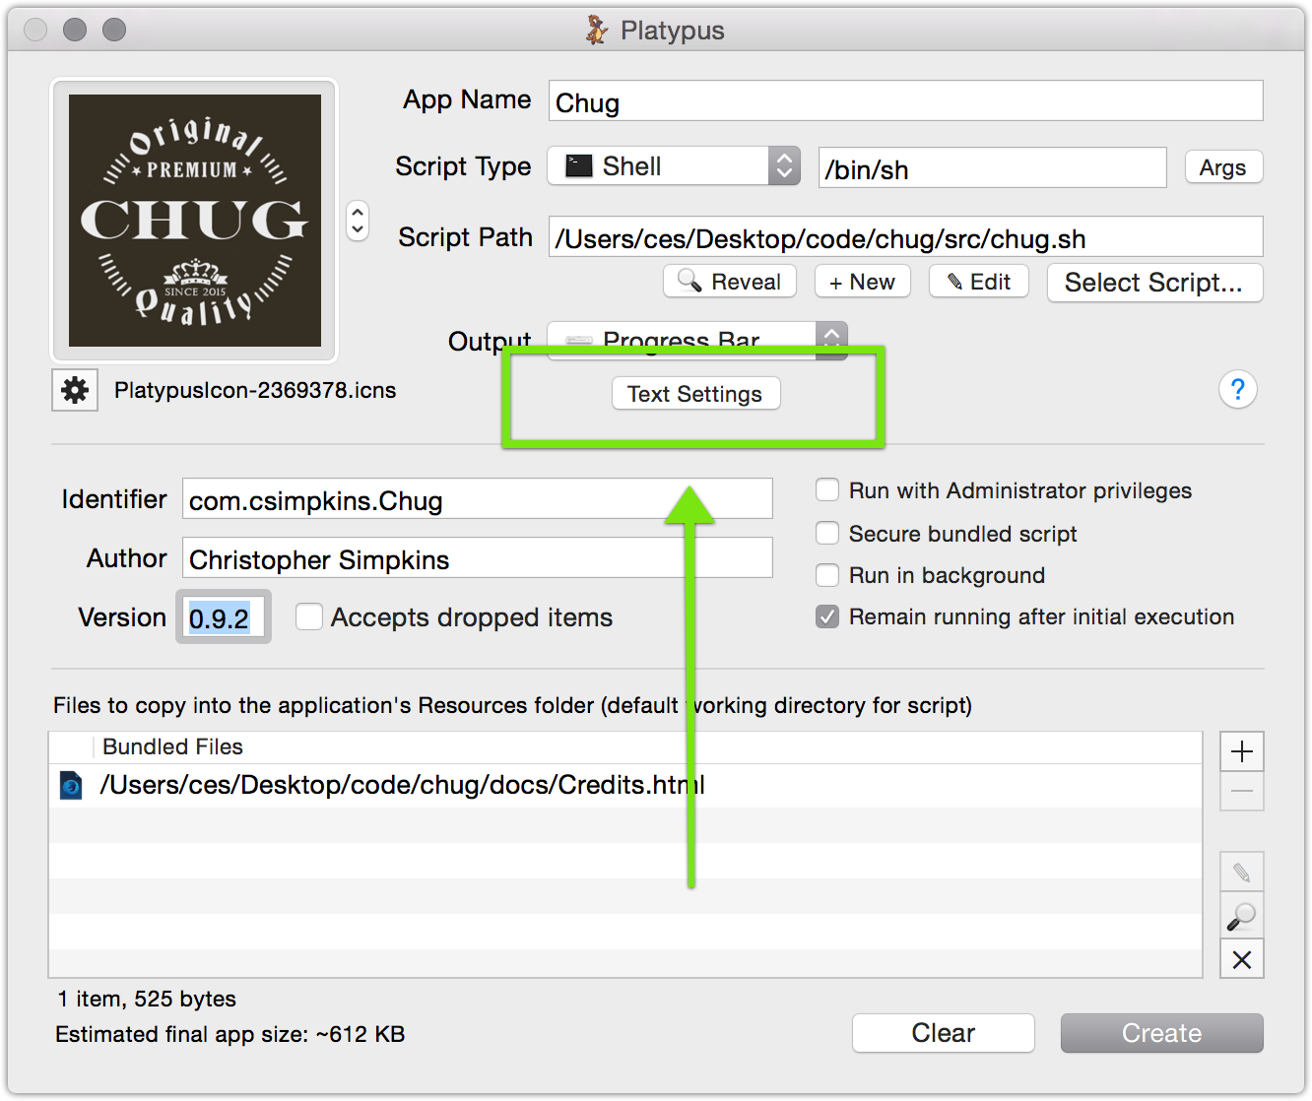Add a bundled file with the plus button
Screen dimensions: 1312x1101
click(1241, 751)
